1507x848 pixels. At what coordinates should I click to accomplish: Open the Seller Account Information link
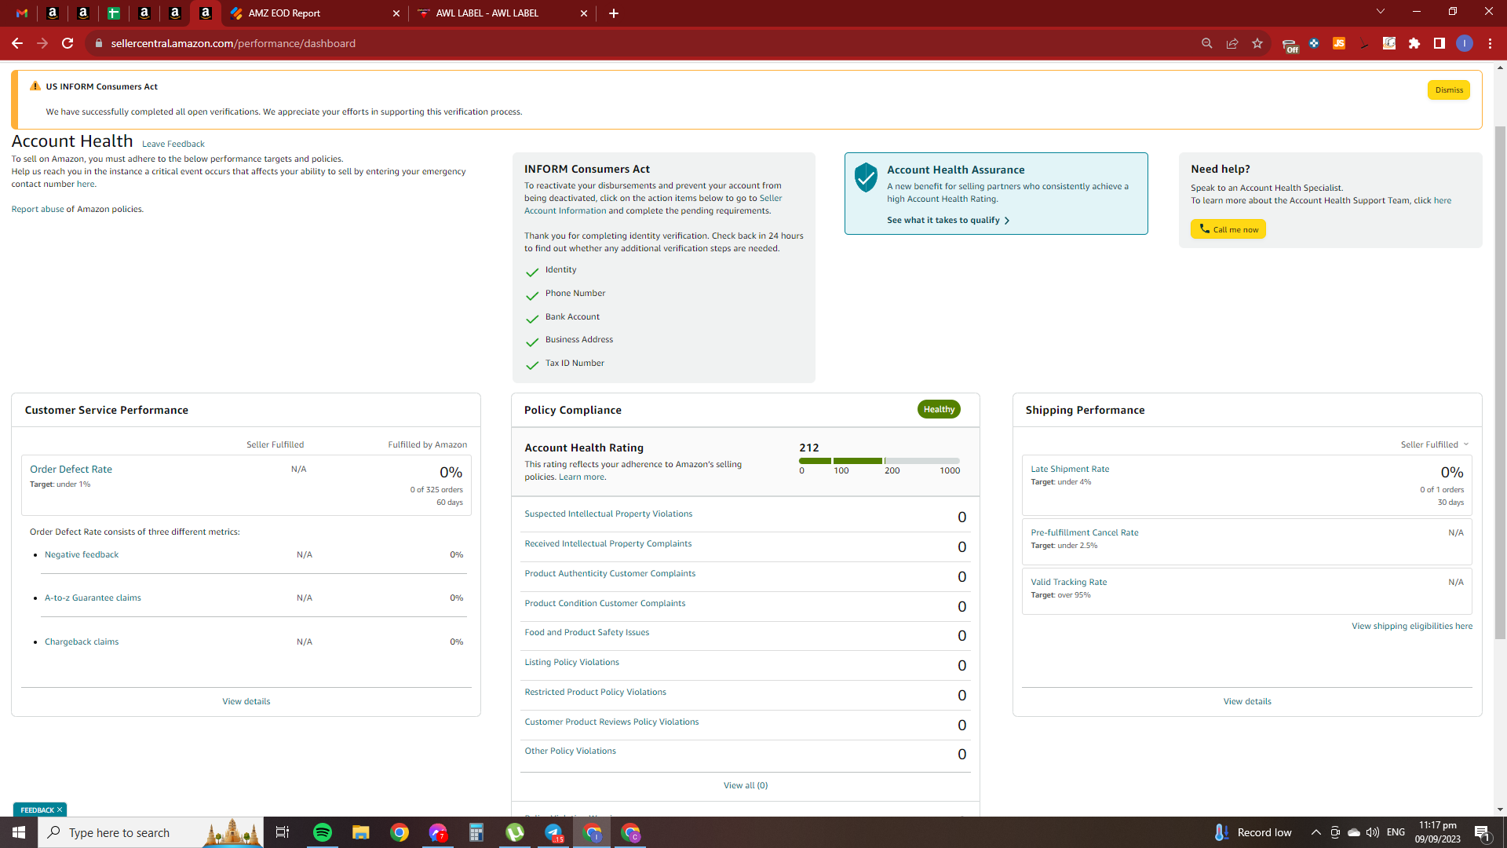pos(653,204)
